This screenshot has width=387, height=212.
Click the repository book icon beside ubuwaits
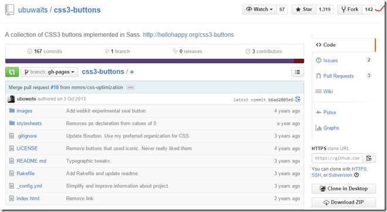point(9,10)
